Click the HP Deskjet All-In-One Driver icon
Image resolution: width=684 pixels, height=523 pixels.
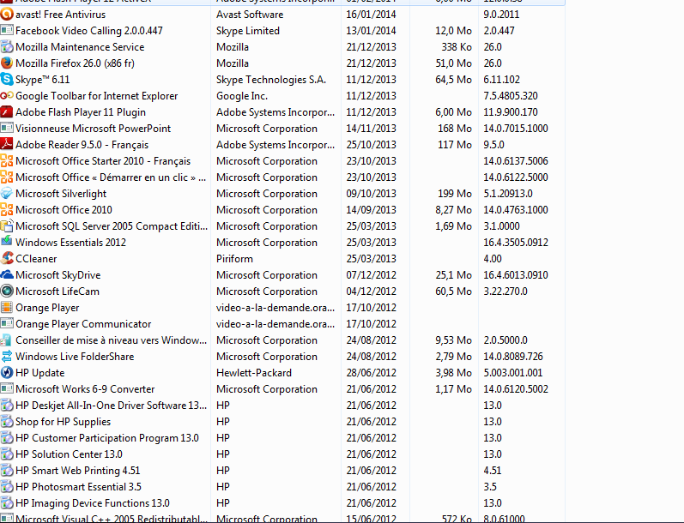click(7, 405)
